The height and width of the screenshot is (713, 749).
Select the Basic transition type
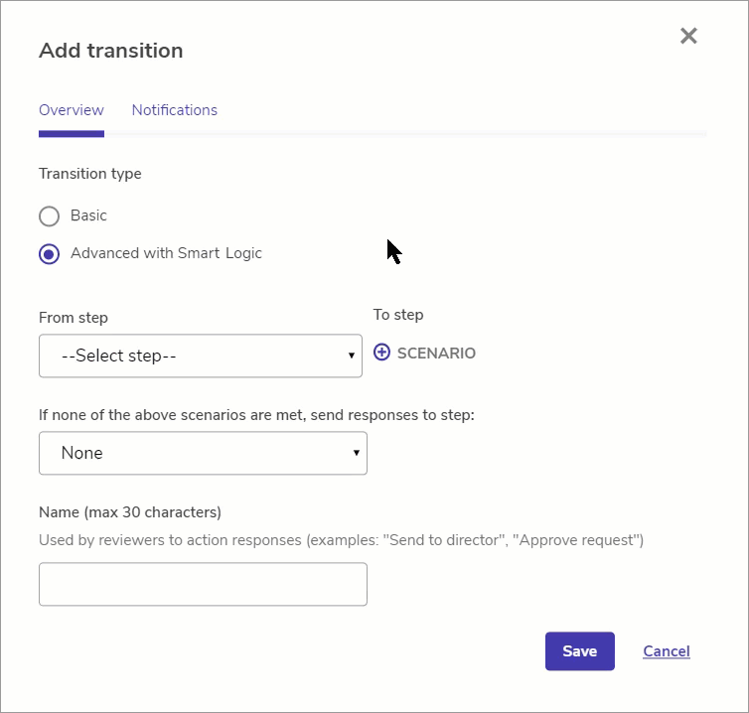click(50, 215)
